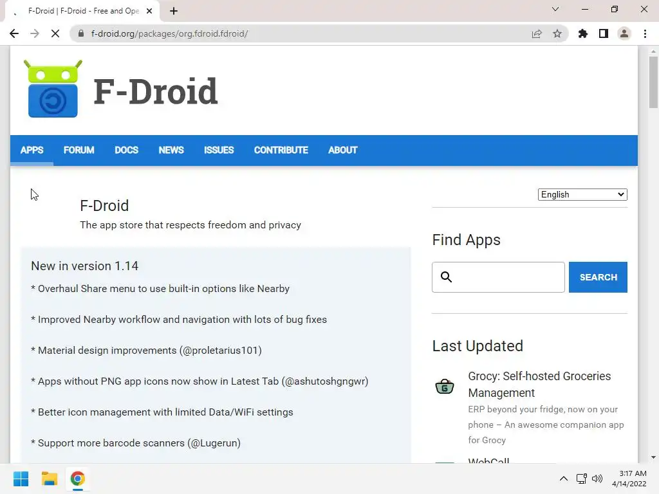659x494 pixels.
Task: Expand the English language dropdown
Action: (x=582, y=194)
